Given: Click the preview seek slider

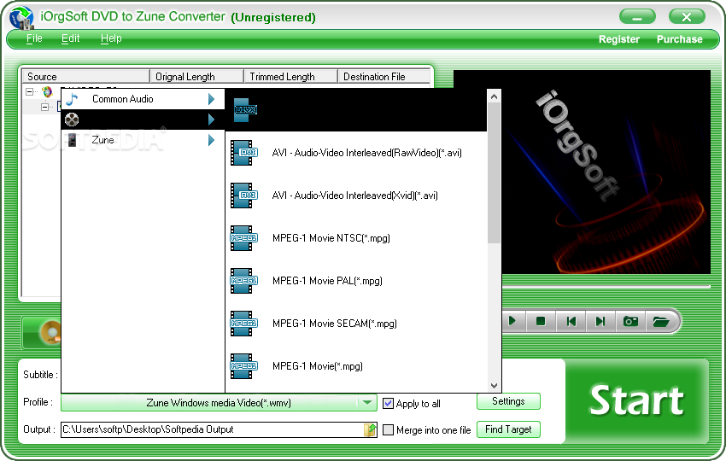Looking at the screenshot, I should [606, 287].
